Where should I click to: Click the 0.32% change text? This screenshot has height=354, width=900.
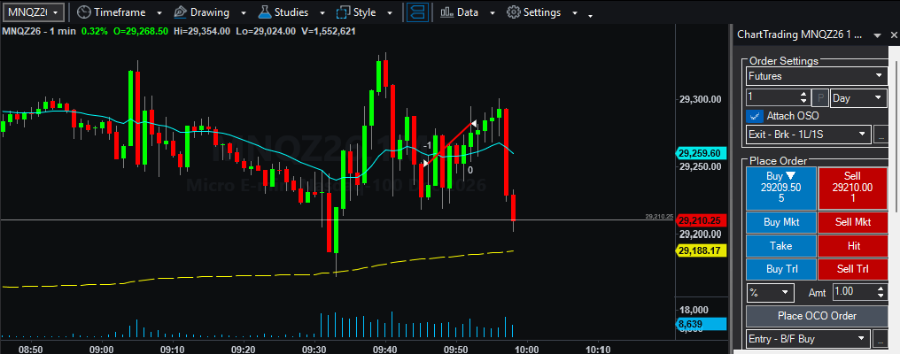coord(94,31)
